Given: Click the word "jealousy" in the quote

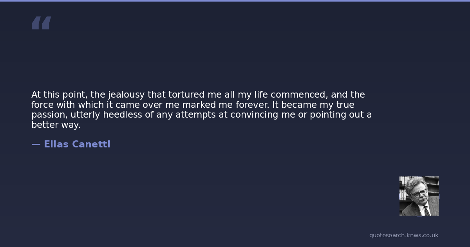Looking at the screenshot, I should tap(126, 95).
